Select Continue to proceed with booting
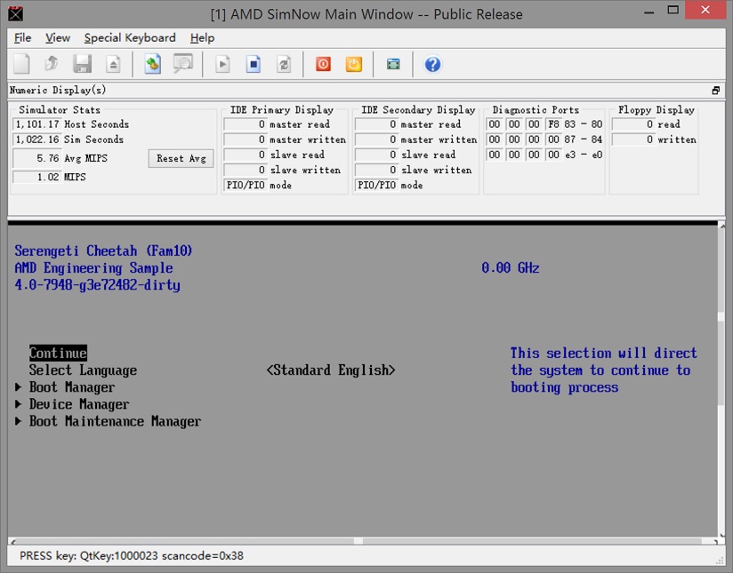733x573 pixels. click(x=58, y=353)
